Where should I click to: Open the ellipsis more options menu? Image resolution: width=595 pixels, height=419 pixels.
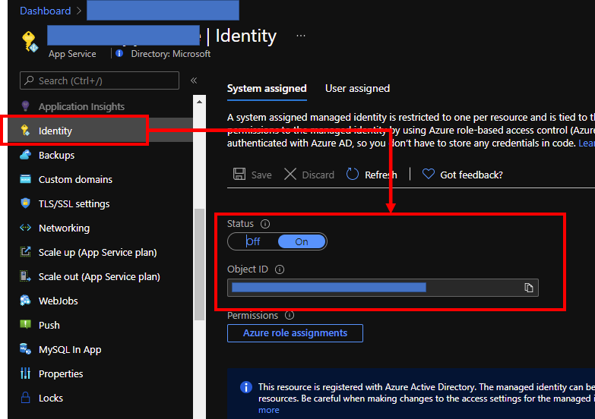[301, 36]
